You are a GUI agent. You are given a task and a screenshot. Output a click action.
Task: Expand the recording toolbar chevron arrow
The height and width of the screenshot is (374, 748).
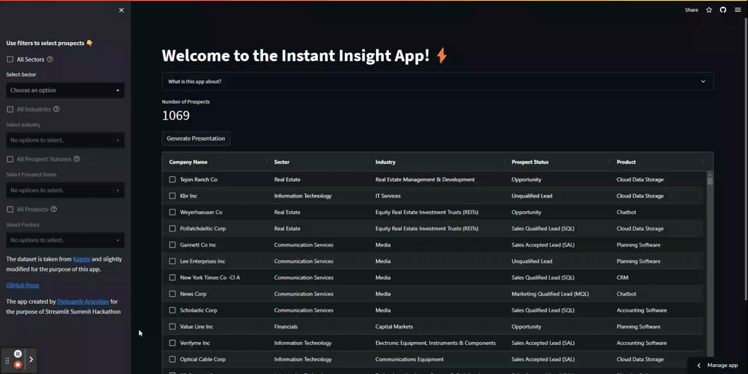point(31,360)
